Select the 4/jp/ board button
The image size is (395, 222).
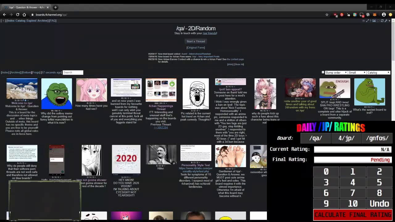click(346, 138)
